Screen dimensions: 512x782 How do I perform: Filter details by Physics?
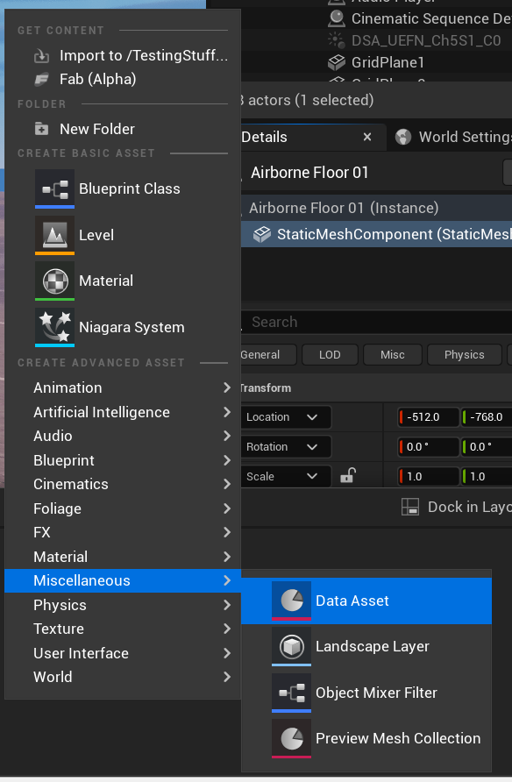point(464,354)
